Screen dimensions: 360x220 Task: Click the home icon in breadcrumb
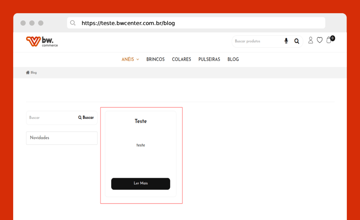pos(28,73)
